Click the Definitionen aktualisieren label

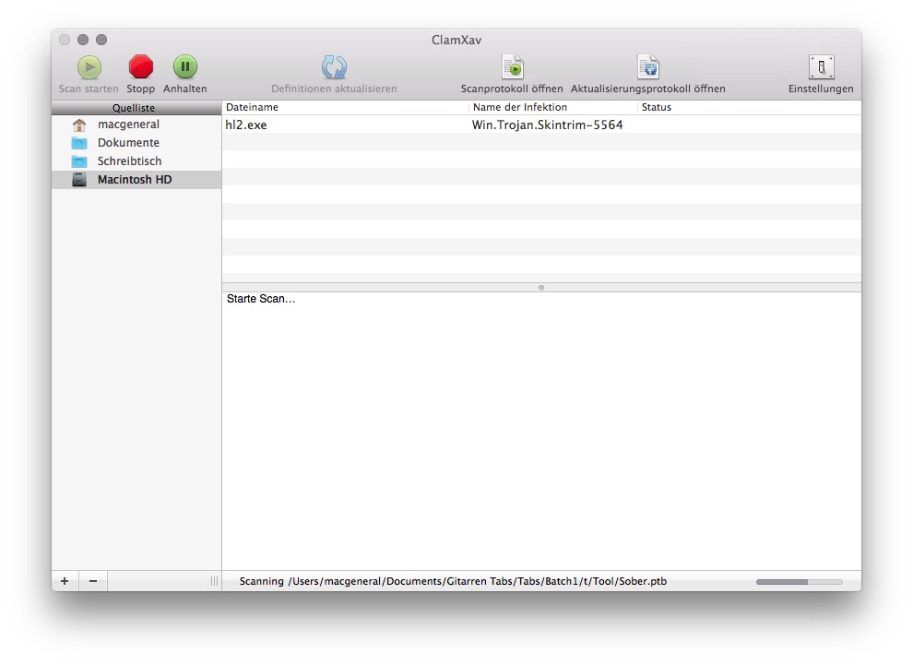pyautogui.click(x=334, y=89)
